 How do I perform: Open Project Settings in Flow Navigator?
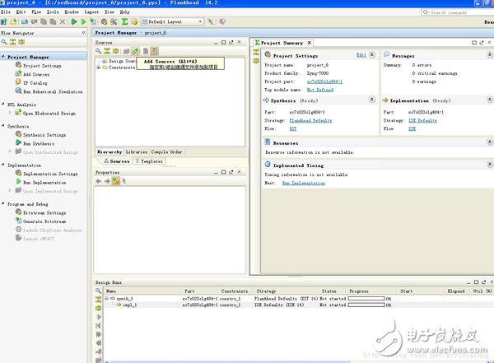click(41, 65)
